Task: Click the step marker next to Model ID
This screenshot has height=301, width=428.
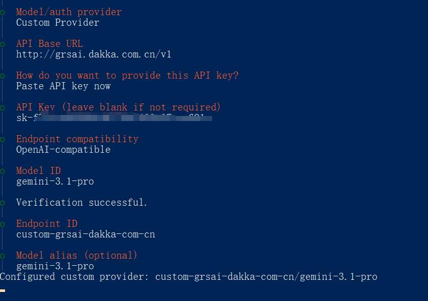Action: coord(2,171)
